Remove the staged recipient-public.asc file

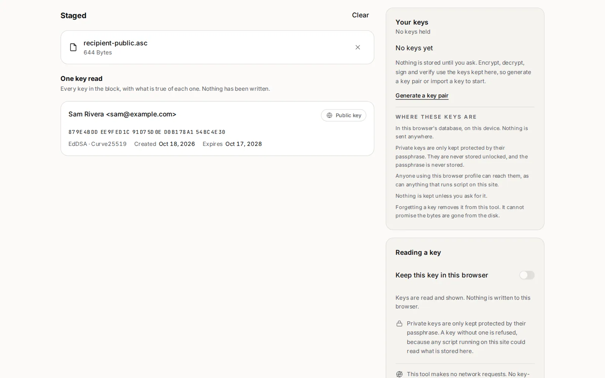358,47
